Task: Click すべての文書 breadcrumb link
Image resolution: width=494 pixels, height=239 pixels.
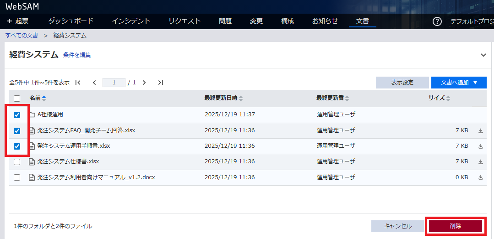Action: pyautogui.click(x=22, y=36)
